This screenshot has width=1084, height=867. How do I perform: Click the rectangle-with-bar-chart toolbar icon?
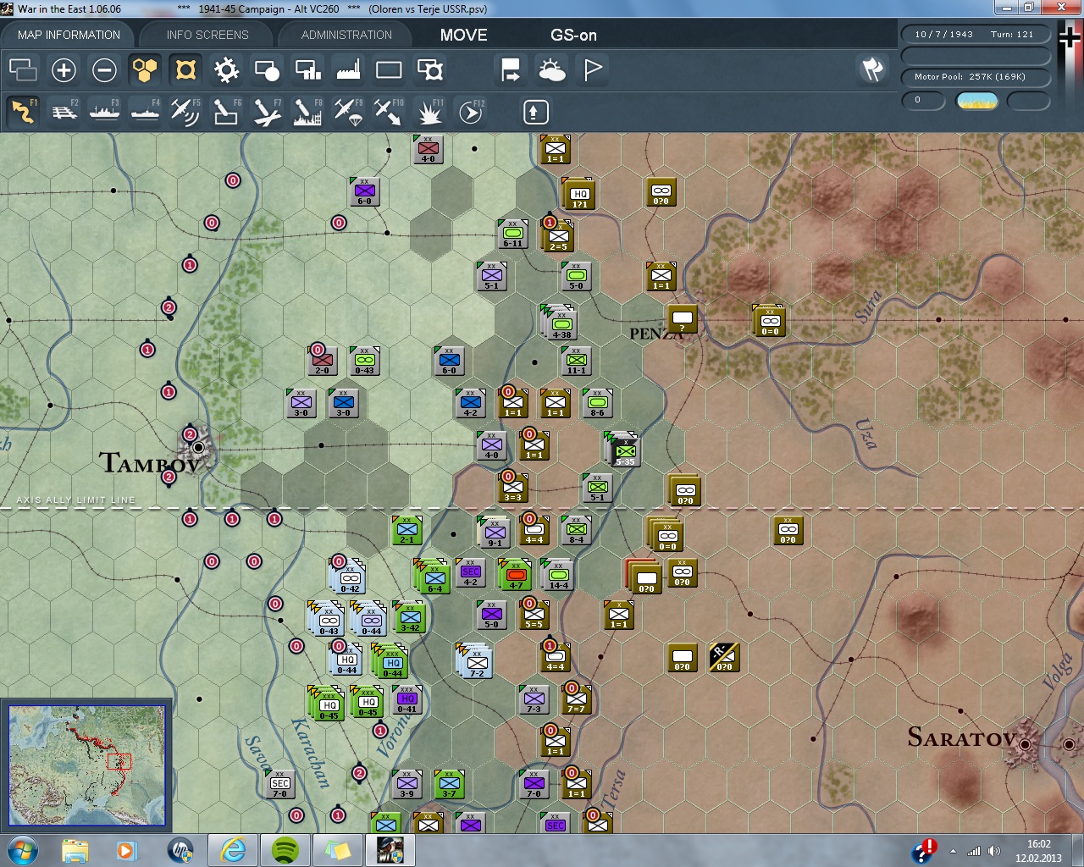[x=307, y=69]
